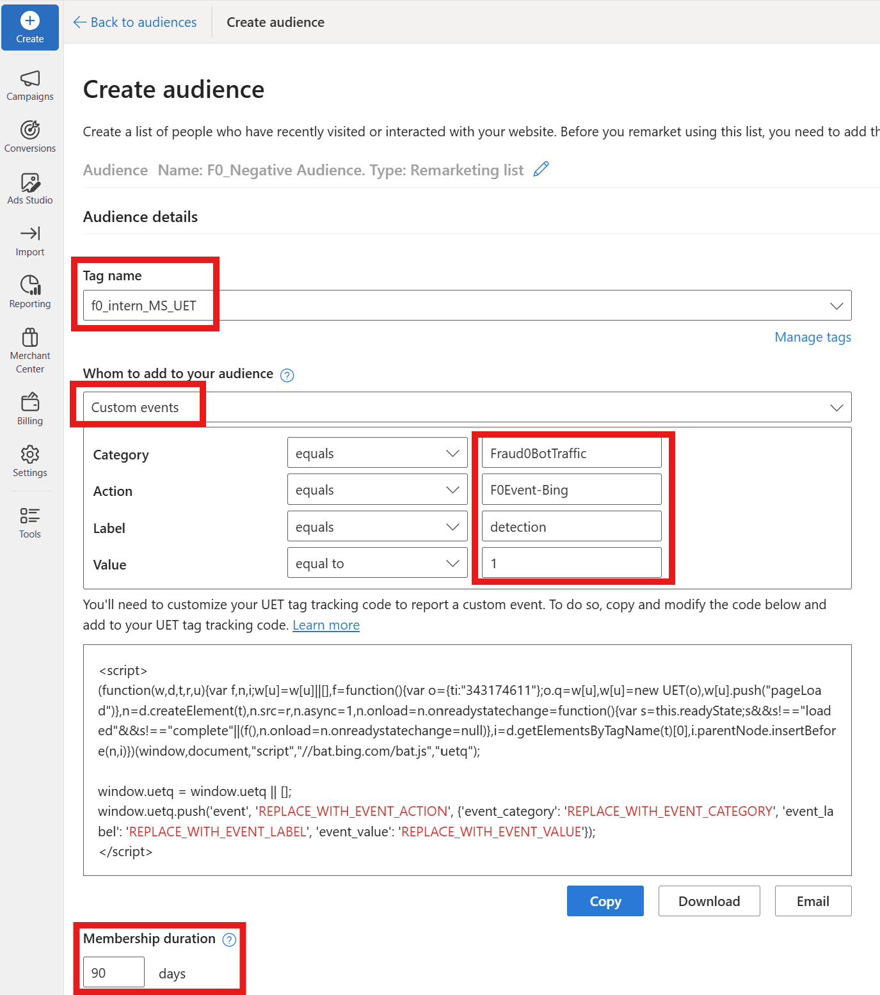Click the UET tracking code script box

click(x=467, y=761)
